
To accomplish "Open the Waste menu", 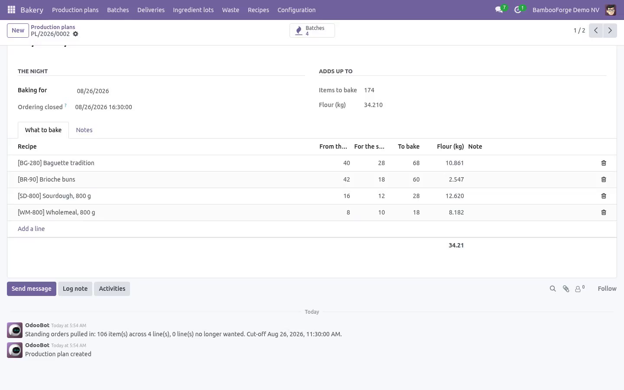I will [231, 10].
